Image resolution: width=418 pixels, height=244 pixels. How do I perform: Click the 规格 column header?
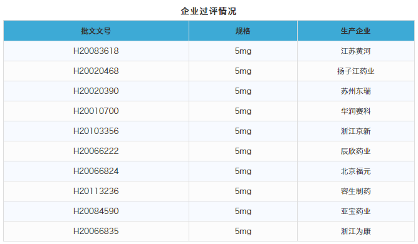point(243,31)
